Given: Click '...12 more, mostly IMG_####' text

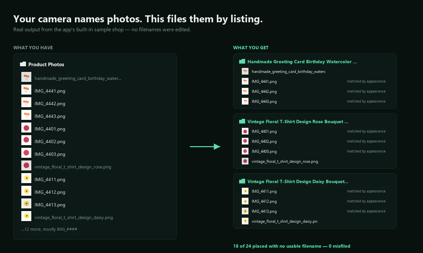Looking at the screenshot, I should pyautogui.click(x=49, y=229).
